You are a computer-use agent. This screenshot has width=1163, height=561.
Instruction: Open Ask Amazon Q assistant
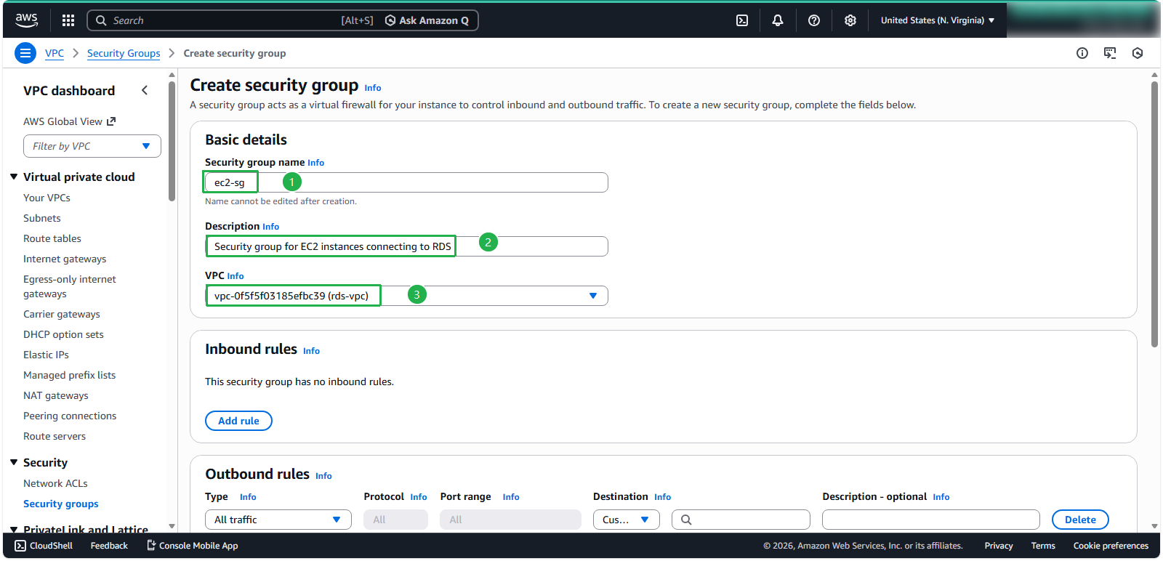427,20
